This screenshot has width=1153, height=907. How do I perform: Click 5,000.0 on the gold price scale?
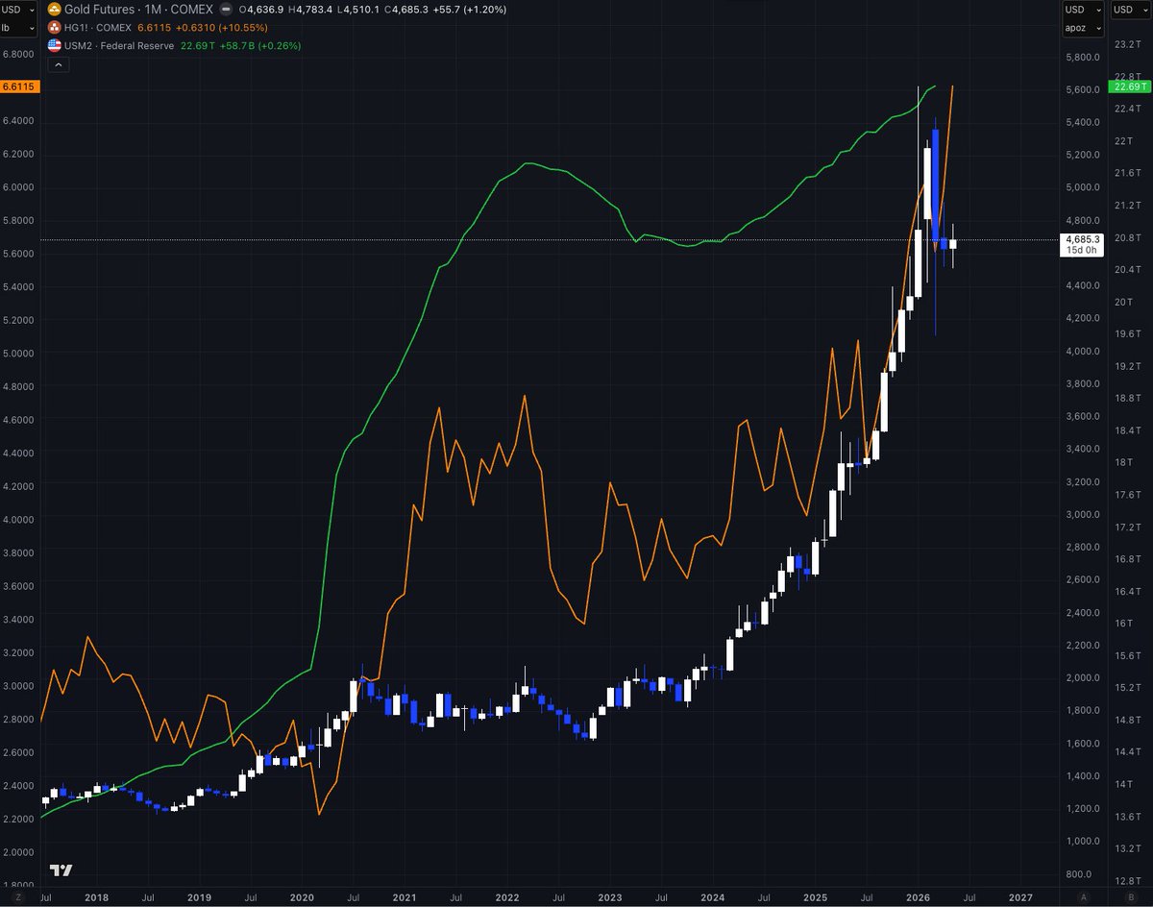(1081, 187)
